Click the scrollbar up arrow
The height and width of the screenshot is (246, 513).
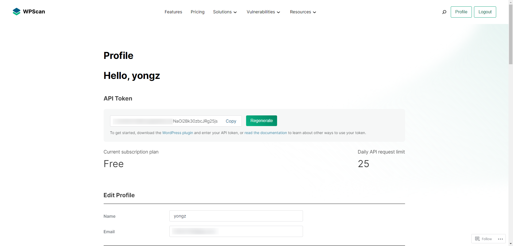pos(511,2)
